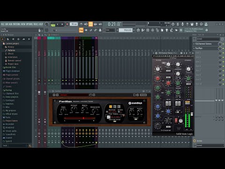Click the Soundtoys logo in PanMan
Viewport: 225px width, 169px height.
(135, 103)
